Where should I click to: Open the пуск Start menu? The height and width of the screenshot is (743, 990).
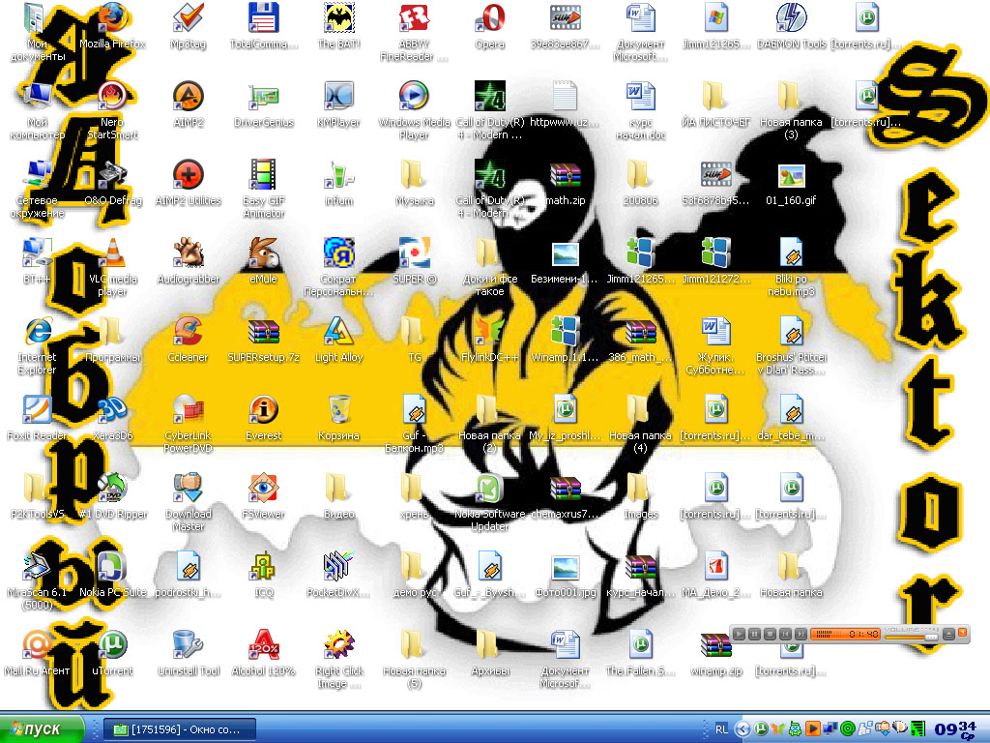click(42, 729)
